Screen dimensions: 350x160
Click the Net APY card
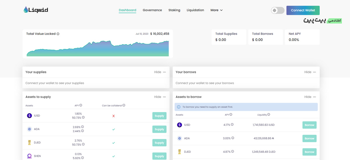[302, 37]
